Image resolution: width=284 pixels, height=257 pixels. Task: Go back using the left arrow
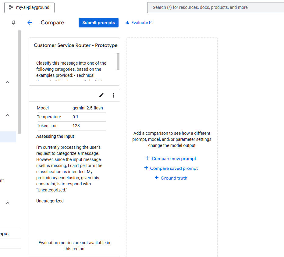30,23
